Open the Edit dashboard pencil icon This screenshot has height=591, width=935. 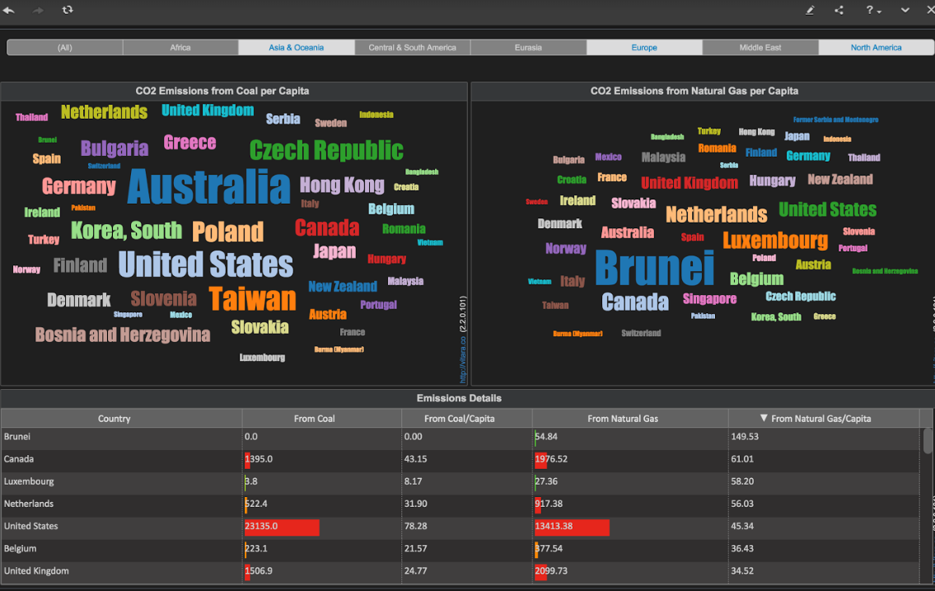(x=811, y=10)
